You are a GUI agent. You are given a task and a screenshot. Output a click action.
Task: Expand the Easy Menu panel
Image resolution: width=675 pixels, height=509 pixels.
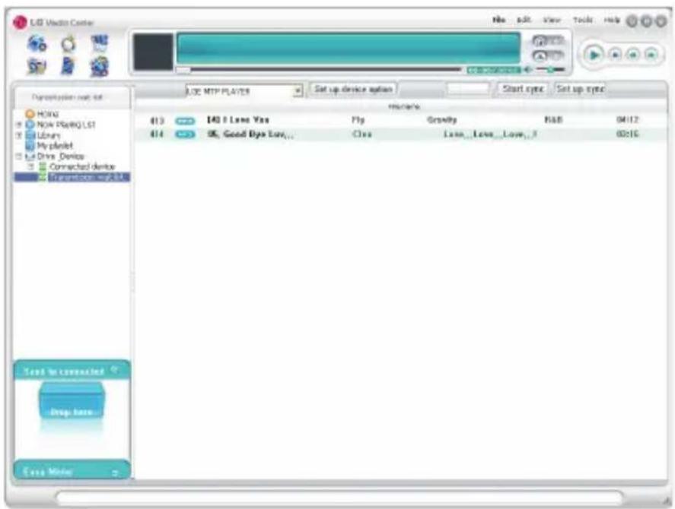pyautogui.click(x=115, y=473)
